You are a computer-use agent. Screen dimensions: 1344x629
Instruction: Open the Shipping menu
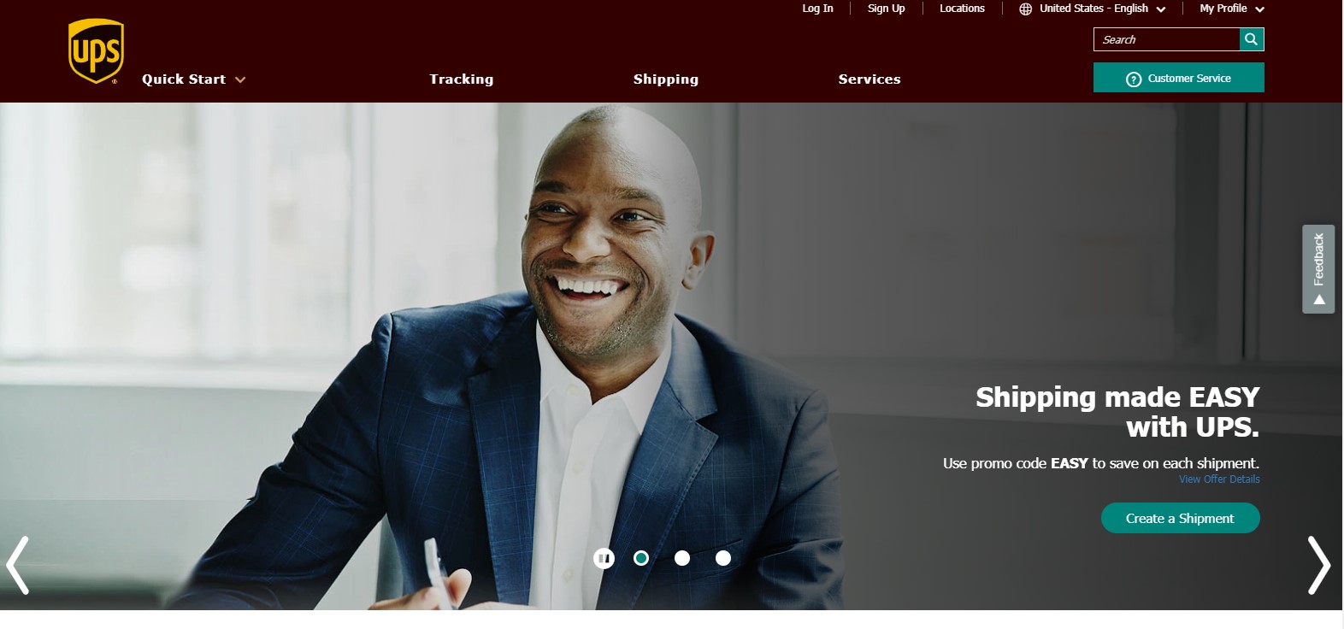[666, 79]
